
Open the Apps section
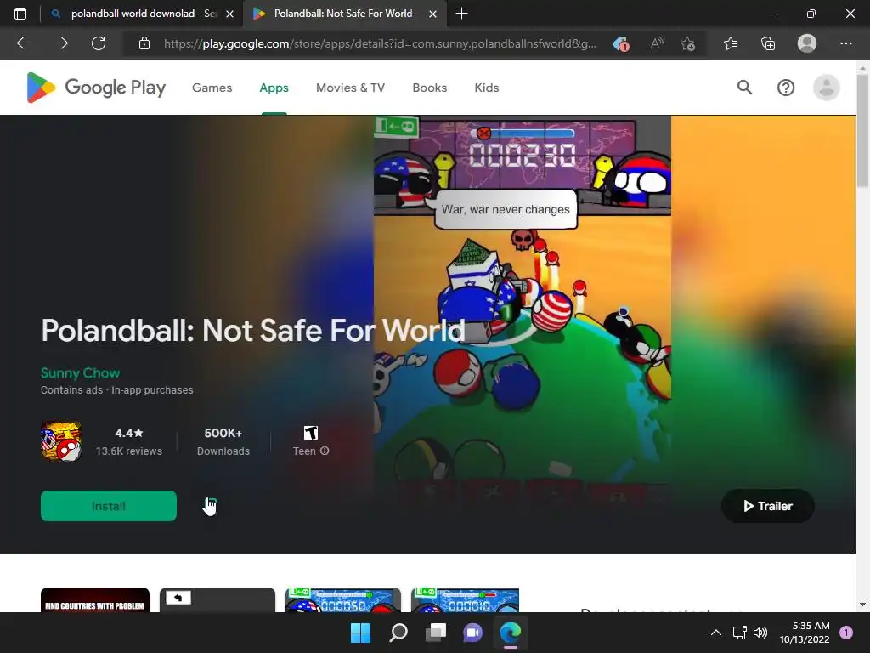(x=274, y=88)
